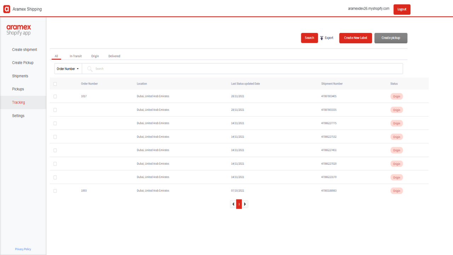Switch to the Delivered tab

114,56
